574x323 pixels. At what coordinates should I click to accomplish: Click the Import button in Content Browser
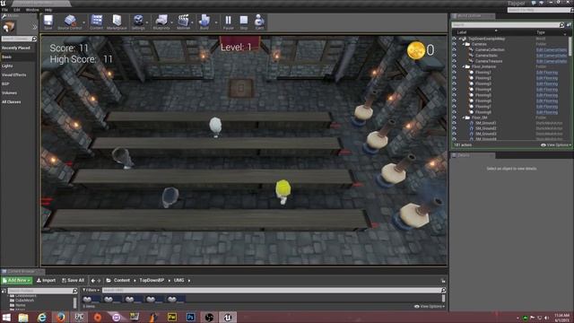[46, 280]
